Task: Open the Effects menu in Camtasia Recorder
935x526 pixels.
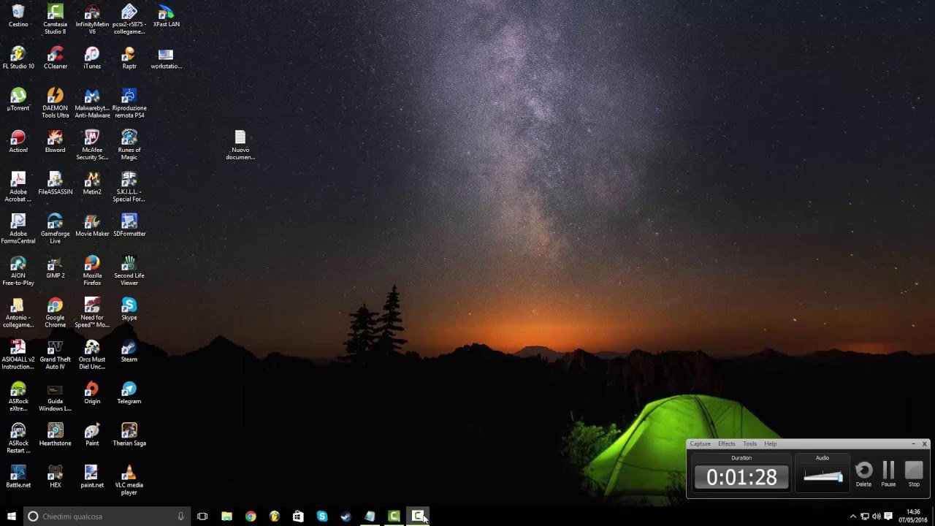Action: [x=727, y=443]
